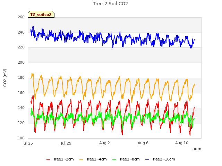222x166 pixels.
Task: Click the CO2 (mV) y-axis label
Action: click(x=5, y=78)
